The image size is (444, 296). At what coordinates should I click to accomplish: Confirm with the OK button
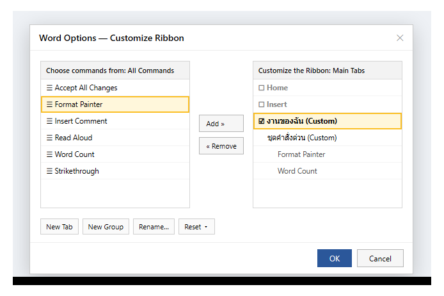[x=335, y=258]
